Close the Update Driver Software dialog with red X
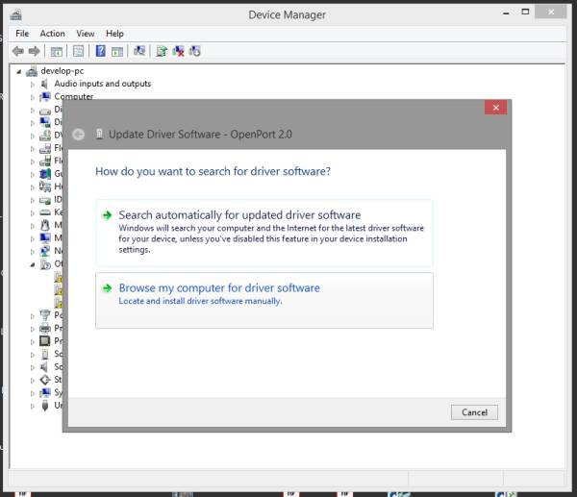 (x=495, y=108)
